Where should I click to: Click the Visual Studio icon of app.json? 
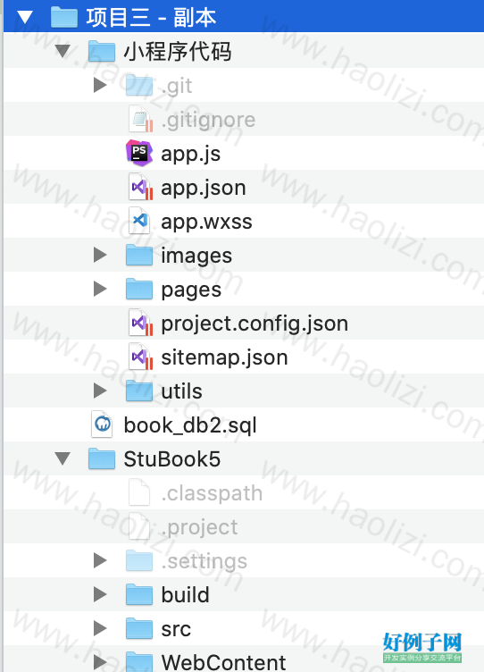pos(140,188)
